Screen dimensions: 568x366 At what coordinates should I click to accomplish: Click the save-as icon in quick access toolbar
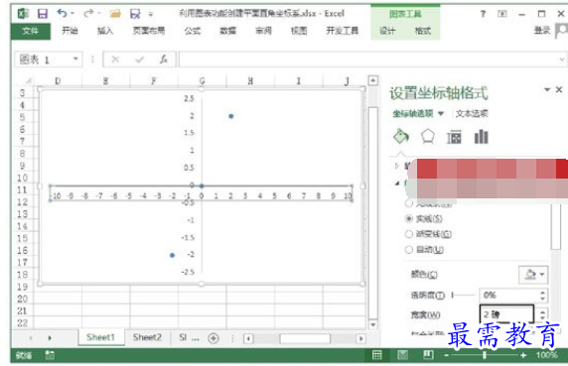tap(135, 14)
